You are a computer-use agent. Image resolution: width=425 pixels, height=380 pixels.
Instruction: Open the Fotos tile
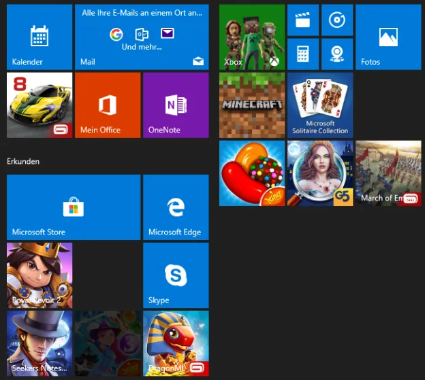(388, 37)
